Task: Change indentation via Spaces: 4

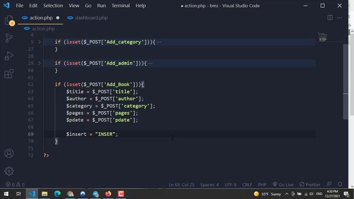Action: point(209,185)
